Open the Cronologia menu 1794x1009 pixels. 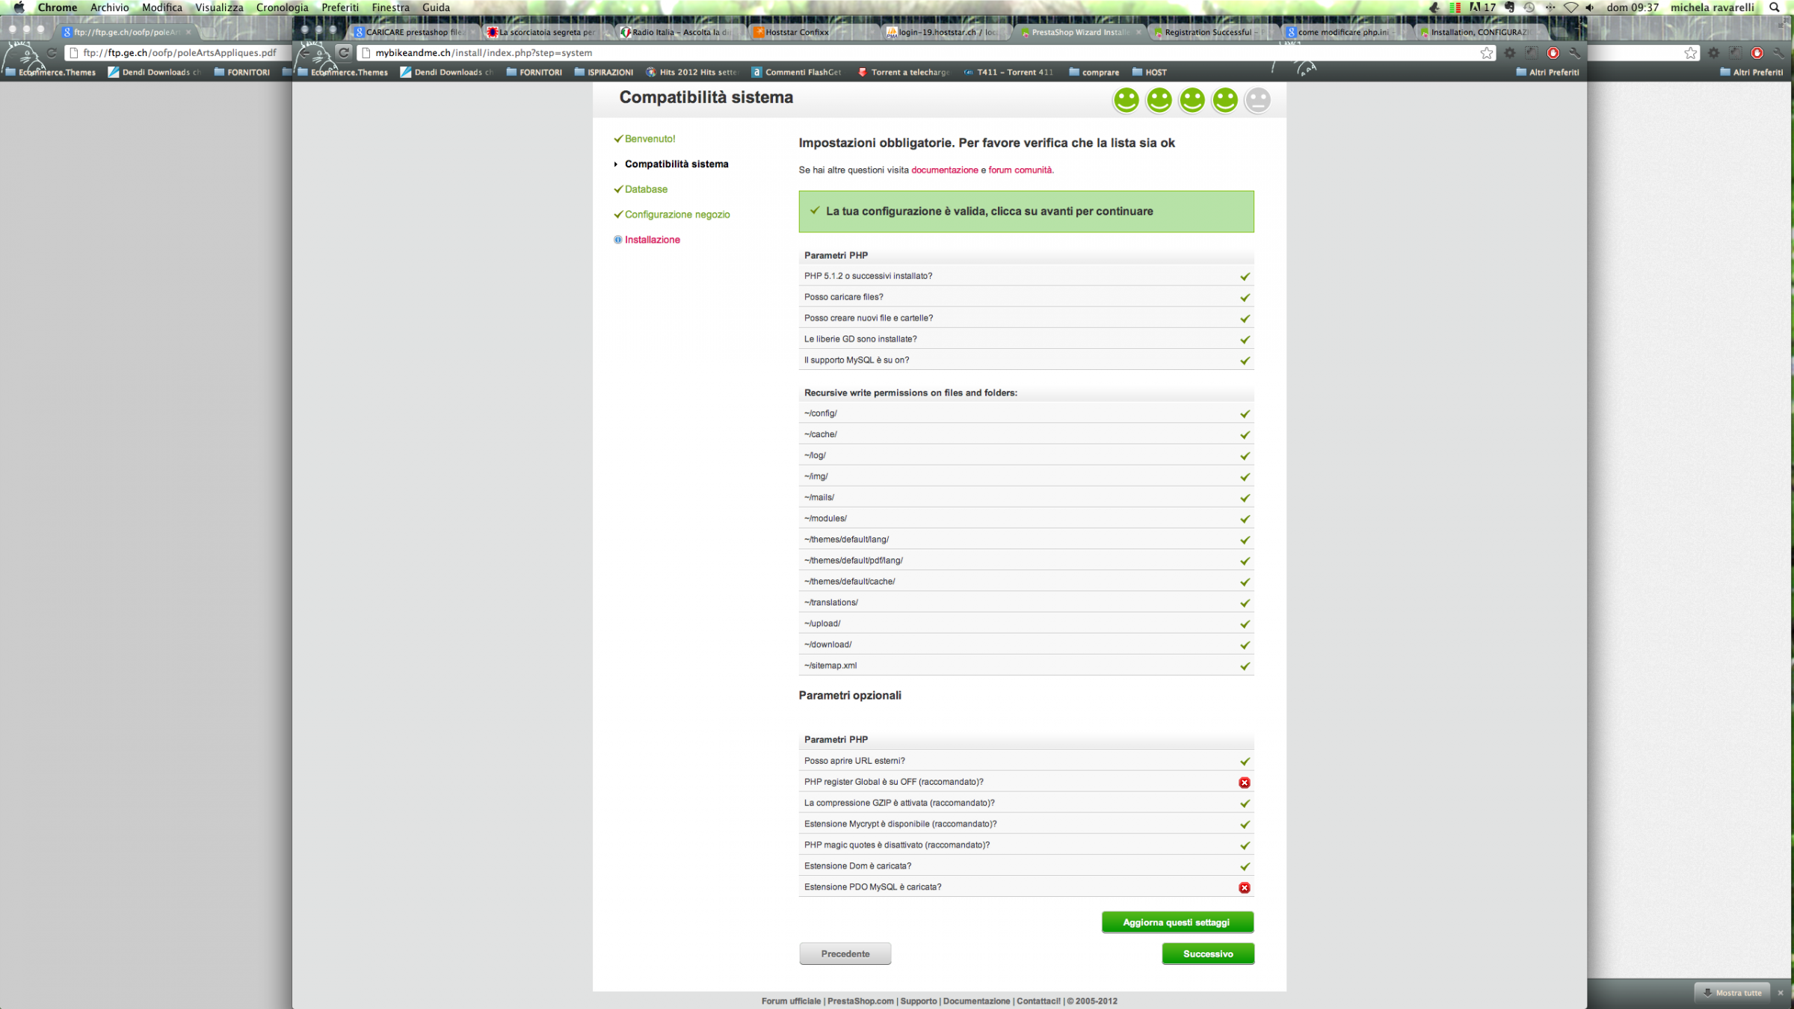click(282, 7)
